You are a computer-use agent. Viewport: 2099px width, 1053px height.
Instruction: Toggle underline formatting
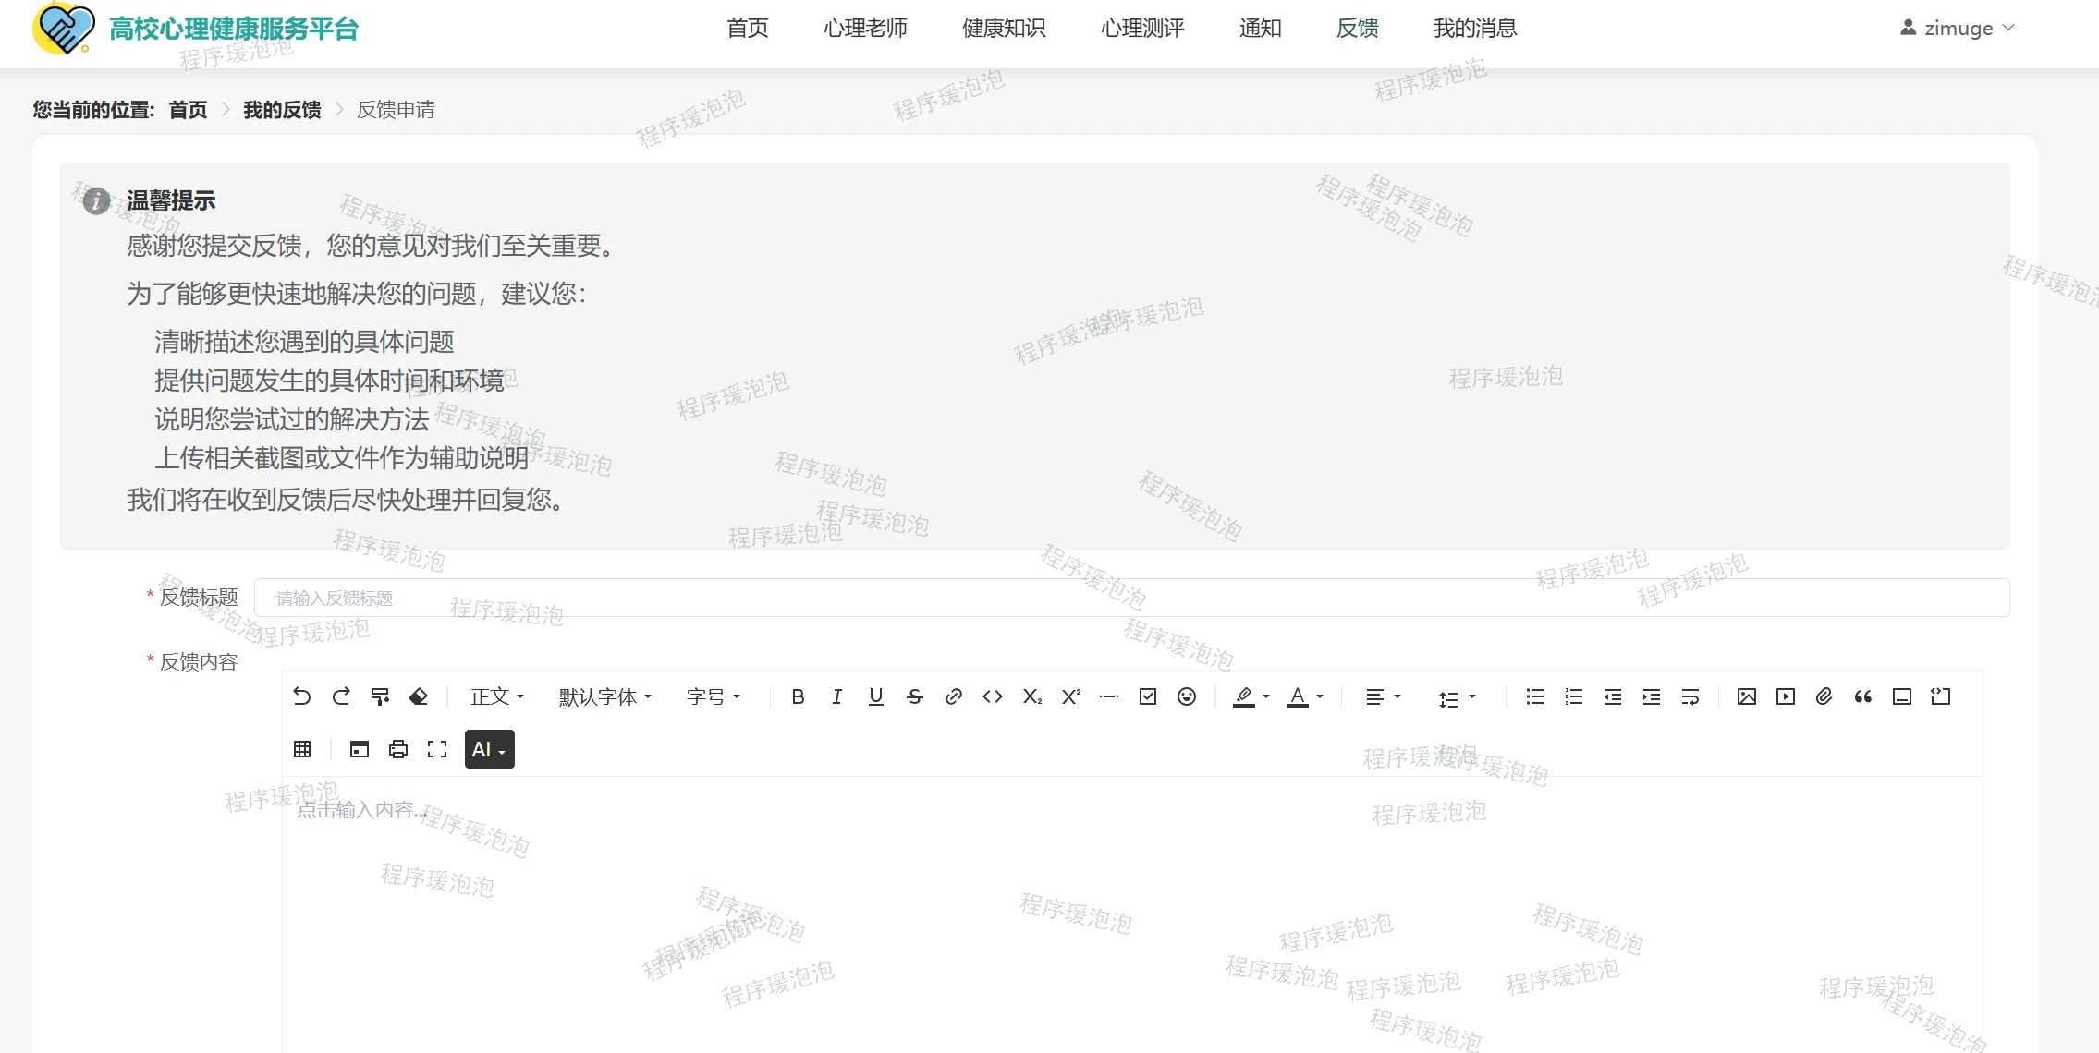(876, 696)
